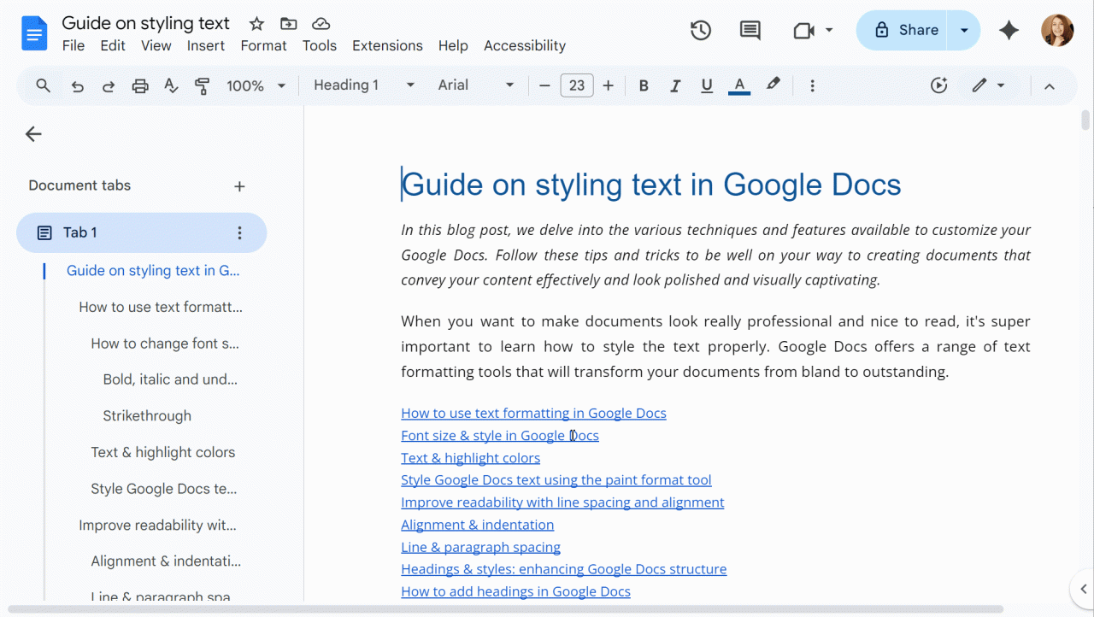Open the Heading 1 paragraph style dropdown
The width and height of the screenshot is (1094, 617).
click(x=364, y=85)
